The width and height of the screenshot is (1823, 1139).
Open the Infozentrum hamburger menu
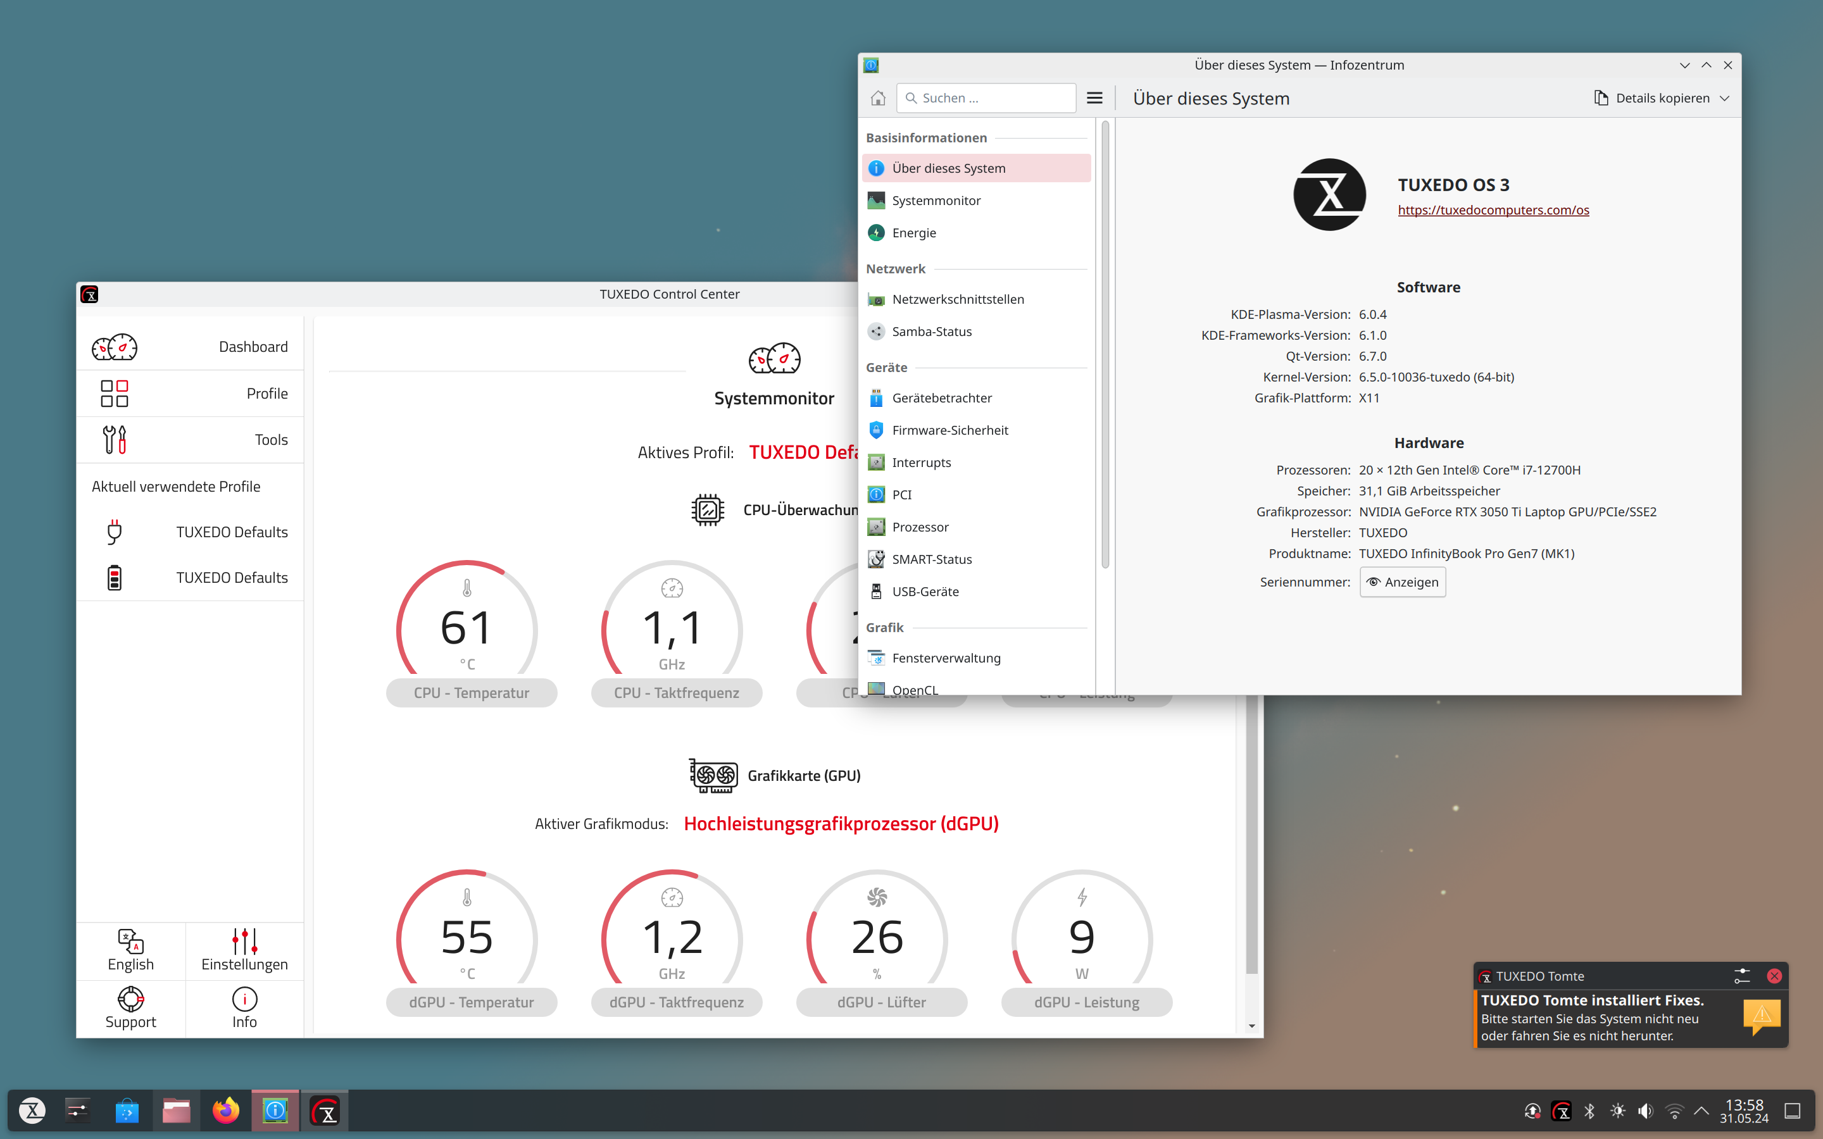pyautogui.click(x=1094, y=98)
